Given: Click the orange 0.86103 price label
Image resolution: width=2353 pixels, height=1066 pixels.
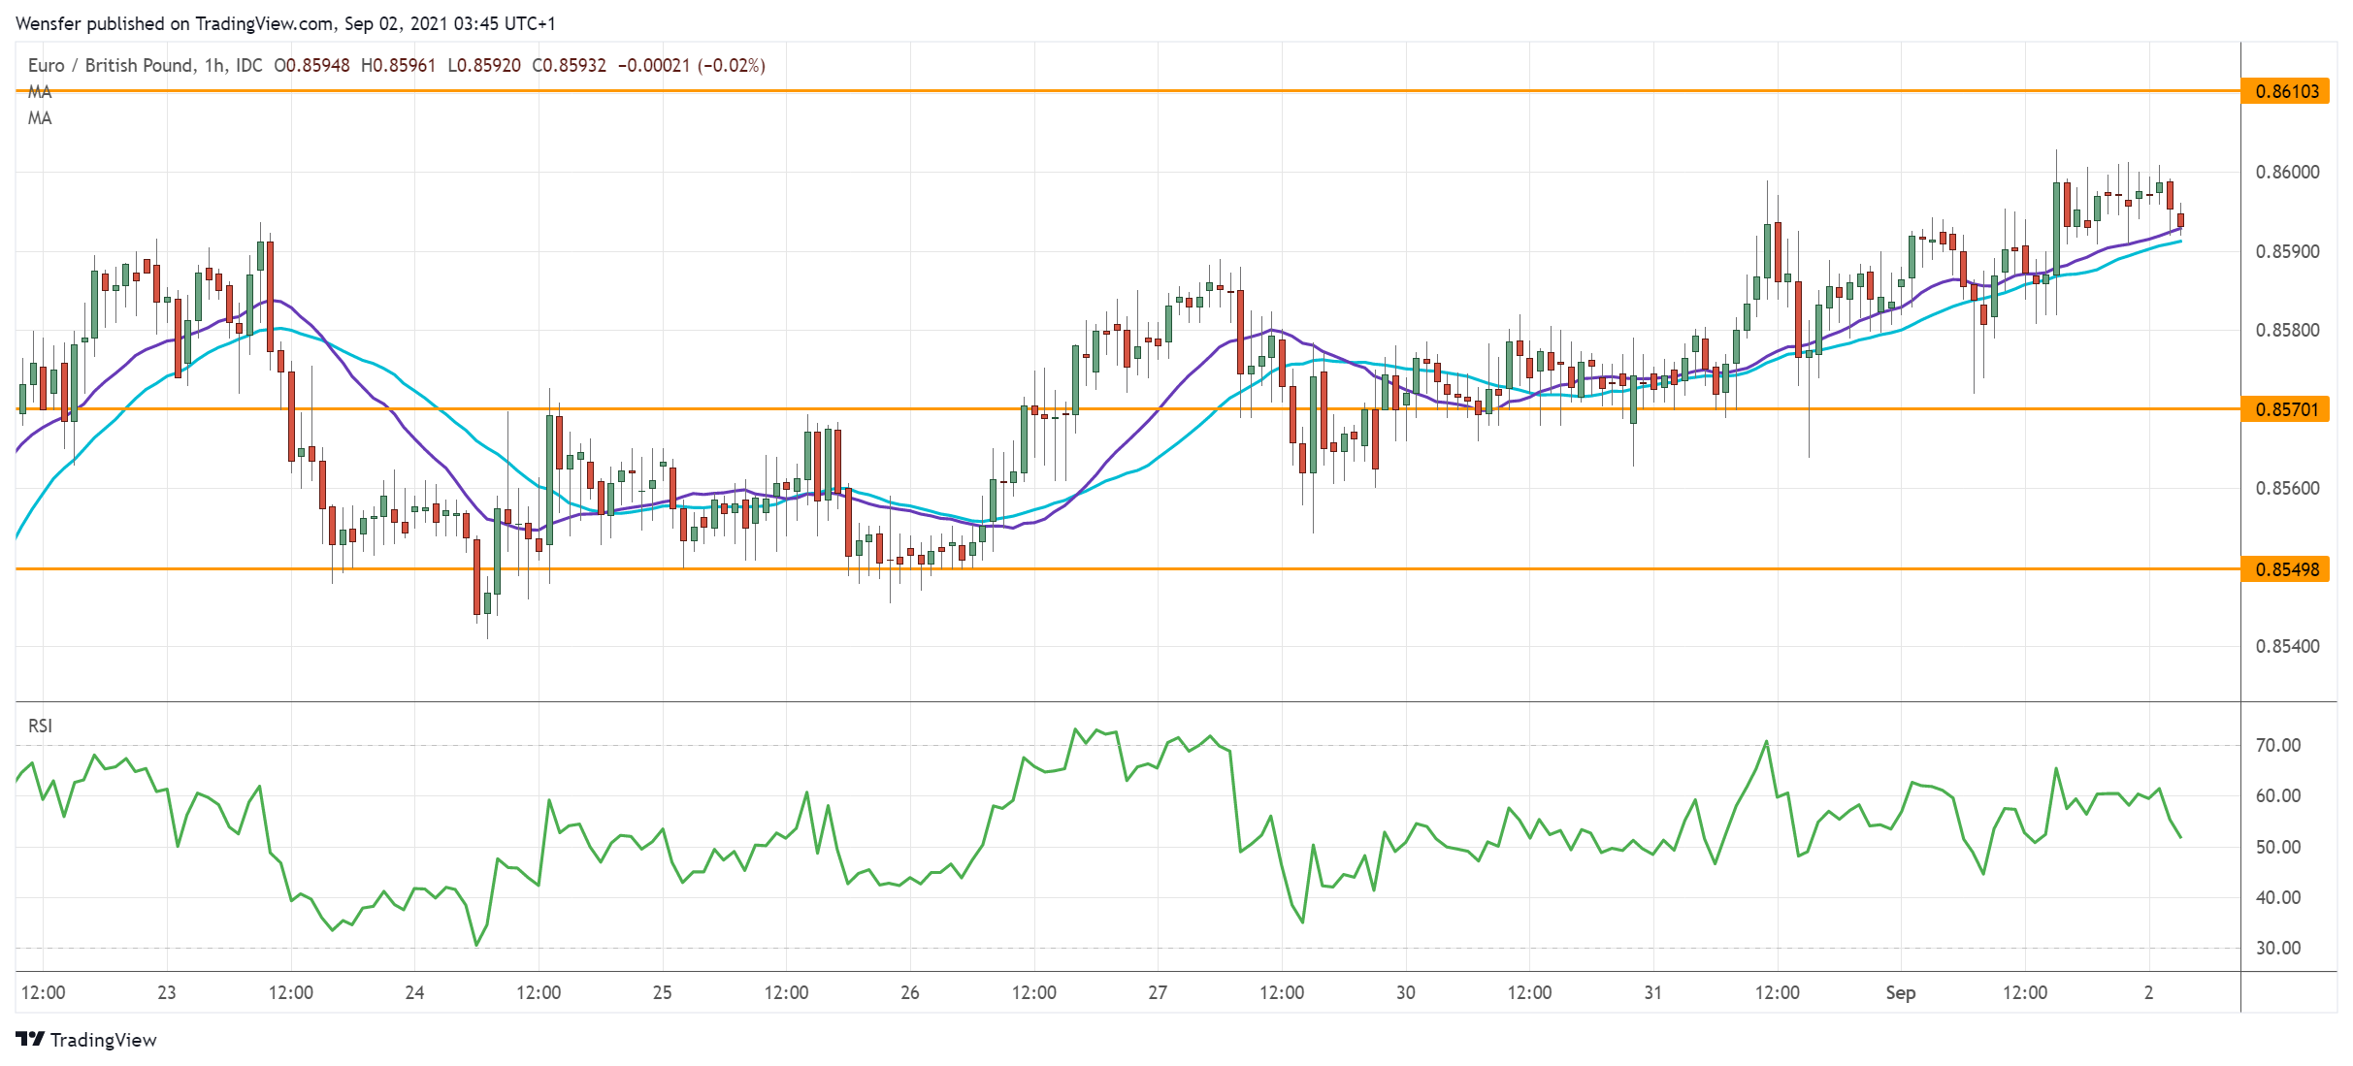Looking at the screenshot, I should (2285, 92).
